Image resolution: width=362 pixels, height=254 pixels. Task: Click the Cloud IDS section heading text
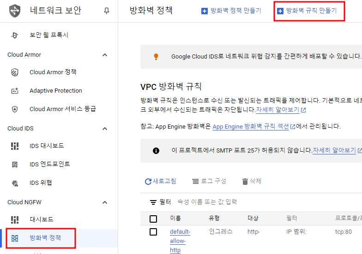pos(20,129)
